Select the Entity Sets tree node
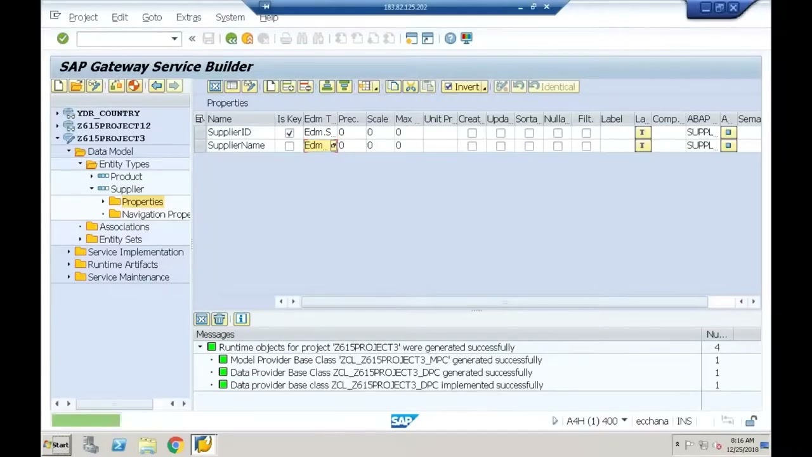 pyautogui.click(x=121, y=239)
